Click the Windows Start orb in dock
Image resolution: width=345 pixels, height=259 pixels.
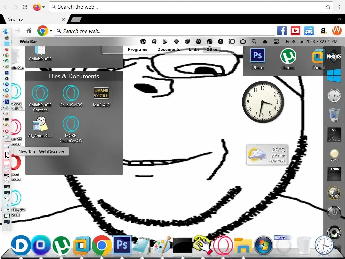tap(263, 245)
